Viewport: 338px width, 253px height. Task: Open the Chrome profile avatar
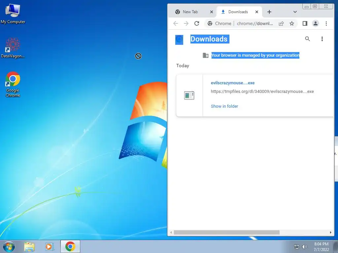(x=315, y=23)
